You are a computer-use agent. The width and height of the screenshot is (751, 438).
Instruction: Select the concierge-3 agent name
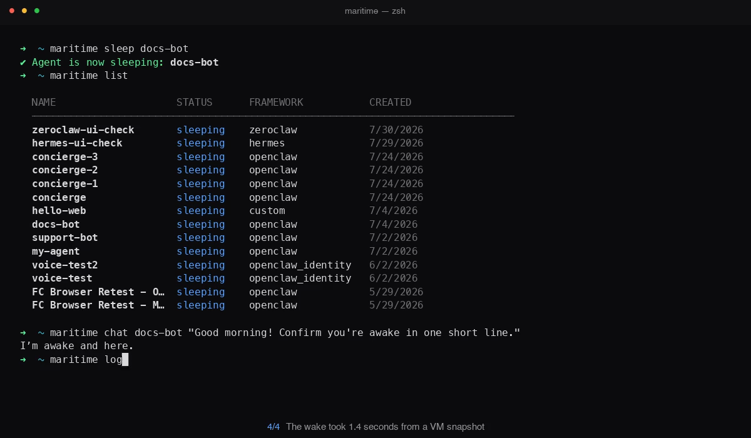[x=65, y=156]
